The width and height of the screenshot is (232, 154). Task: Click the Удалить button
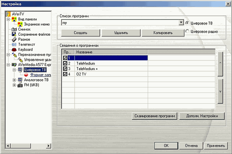coord(121,33)
